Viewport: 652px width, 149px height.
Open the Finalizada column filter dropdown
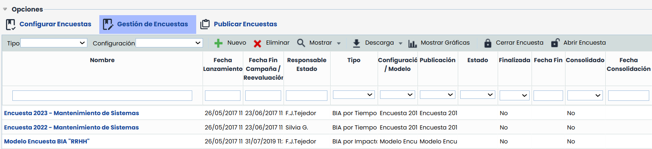pos(514,95)
